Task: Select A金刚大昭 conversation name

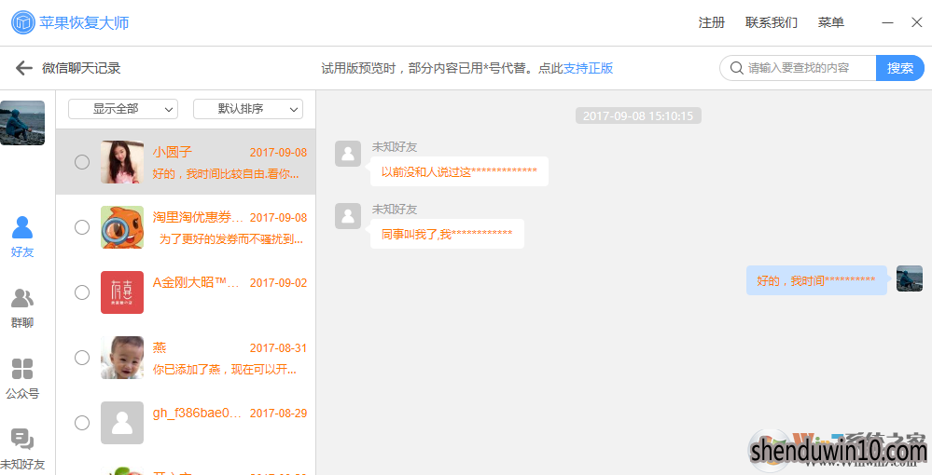Action: click(196, 282)
